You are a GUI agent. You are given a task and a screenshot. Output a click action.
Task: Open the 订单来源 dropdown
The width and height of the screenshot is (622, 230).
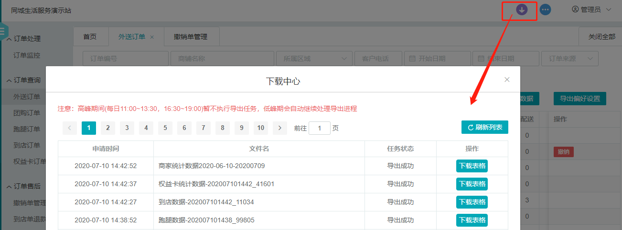pyautogui.click(x=569, y=59)
